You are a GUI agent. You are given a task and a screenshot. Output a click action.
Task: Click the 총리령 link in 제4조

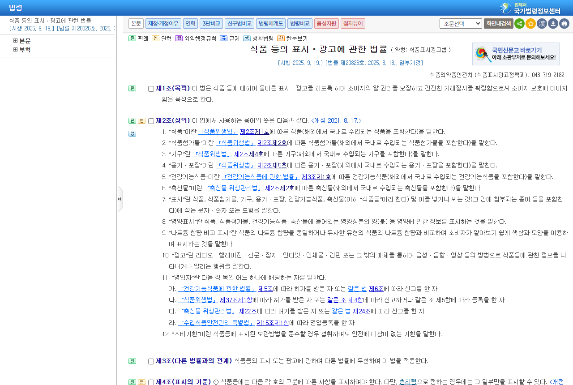[408, 382]
